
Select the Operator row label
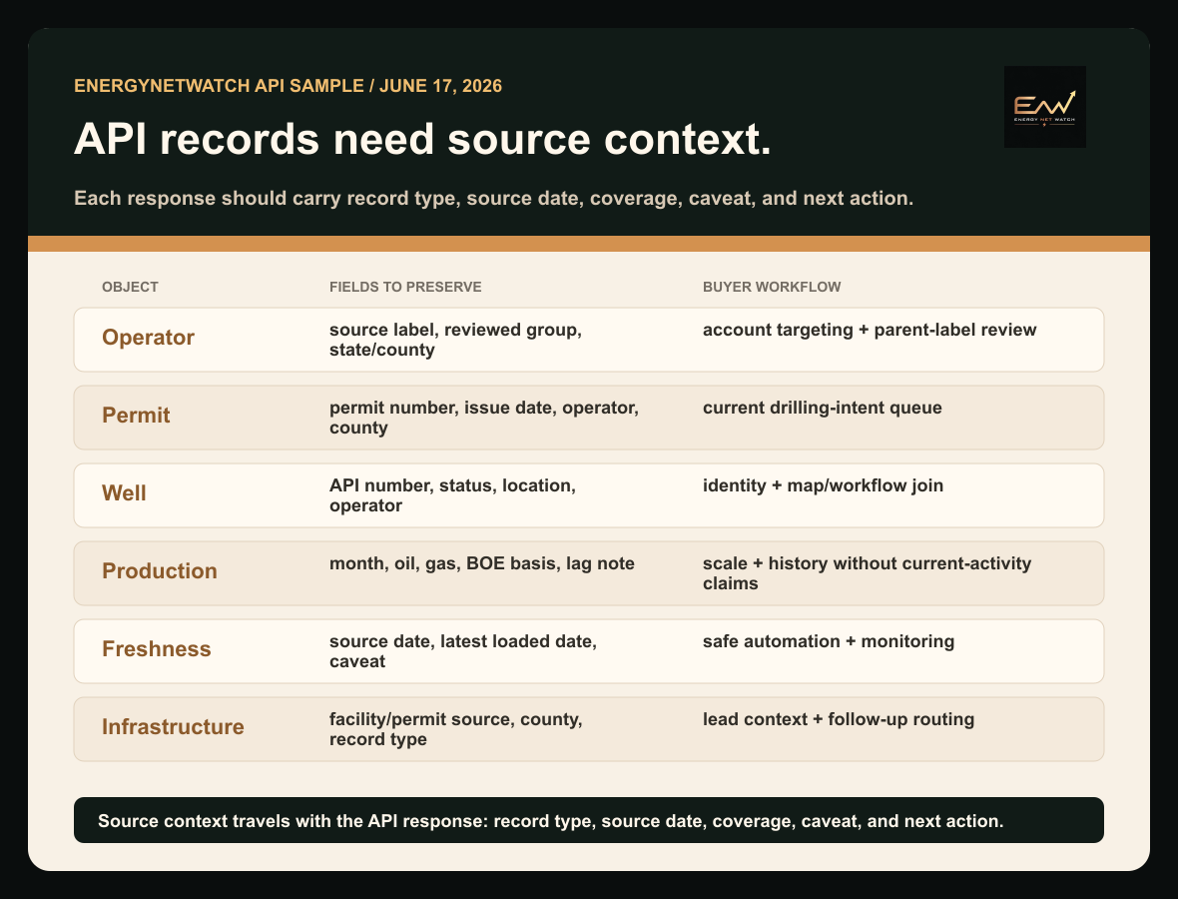point(148,338)
